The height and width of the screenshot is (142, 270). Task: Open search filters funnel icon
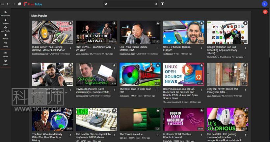[x=162, y=4]
